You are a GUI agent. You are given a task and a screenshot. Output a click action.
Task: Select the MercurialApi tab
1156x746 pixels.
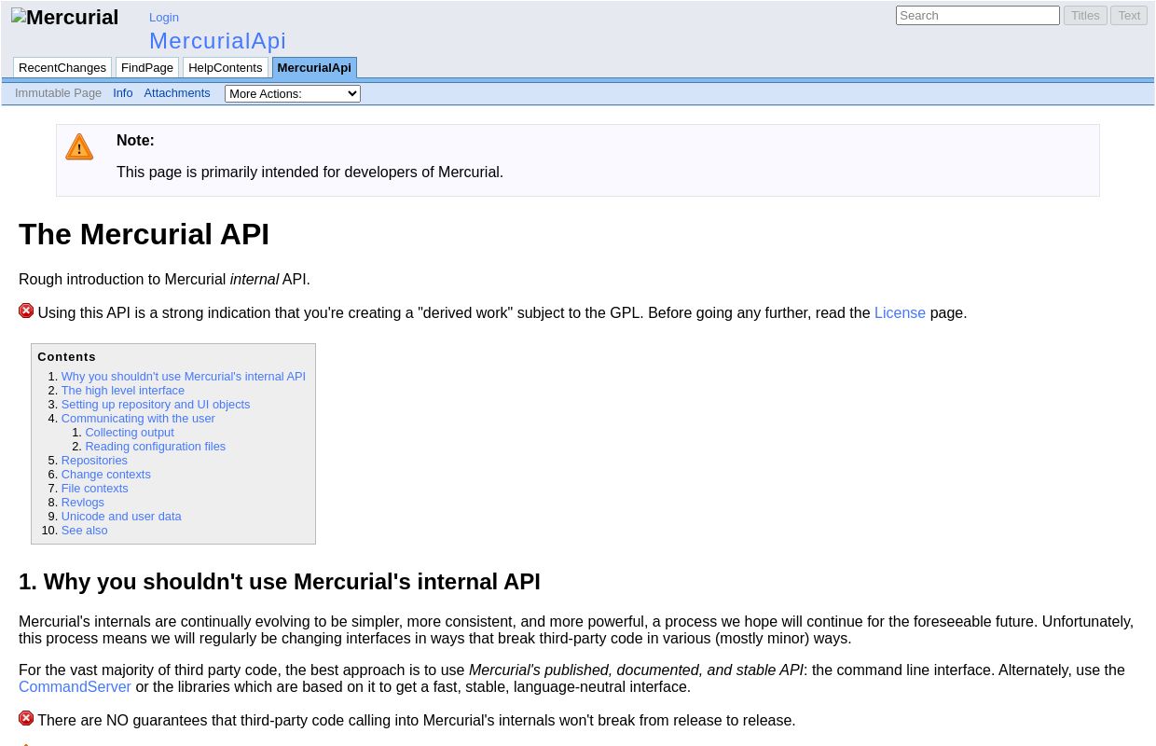click(x=314, y=67)
